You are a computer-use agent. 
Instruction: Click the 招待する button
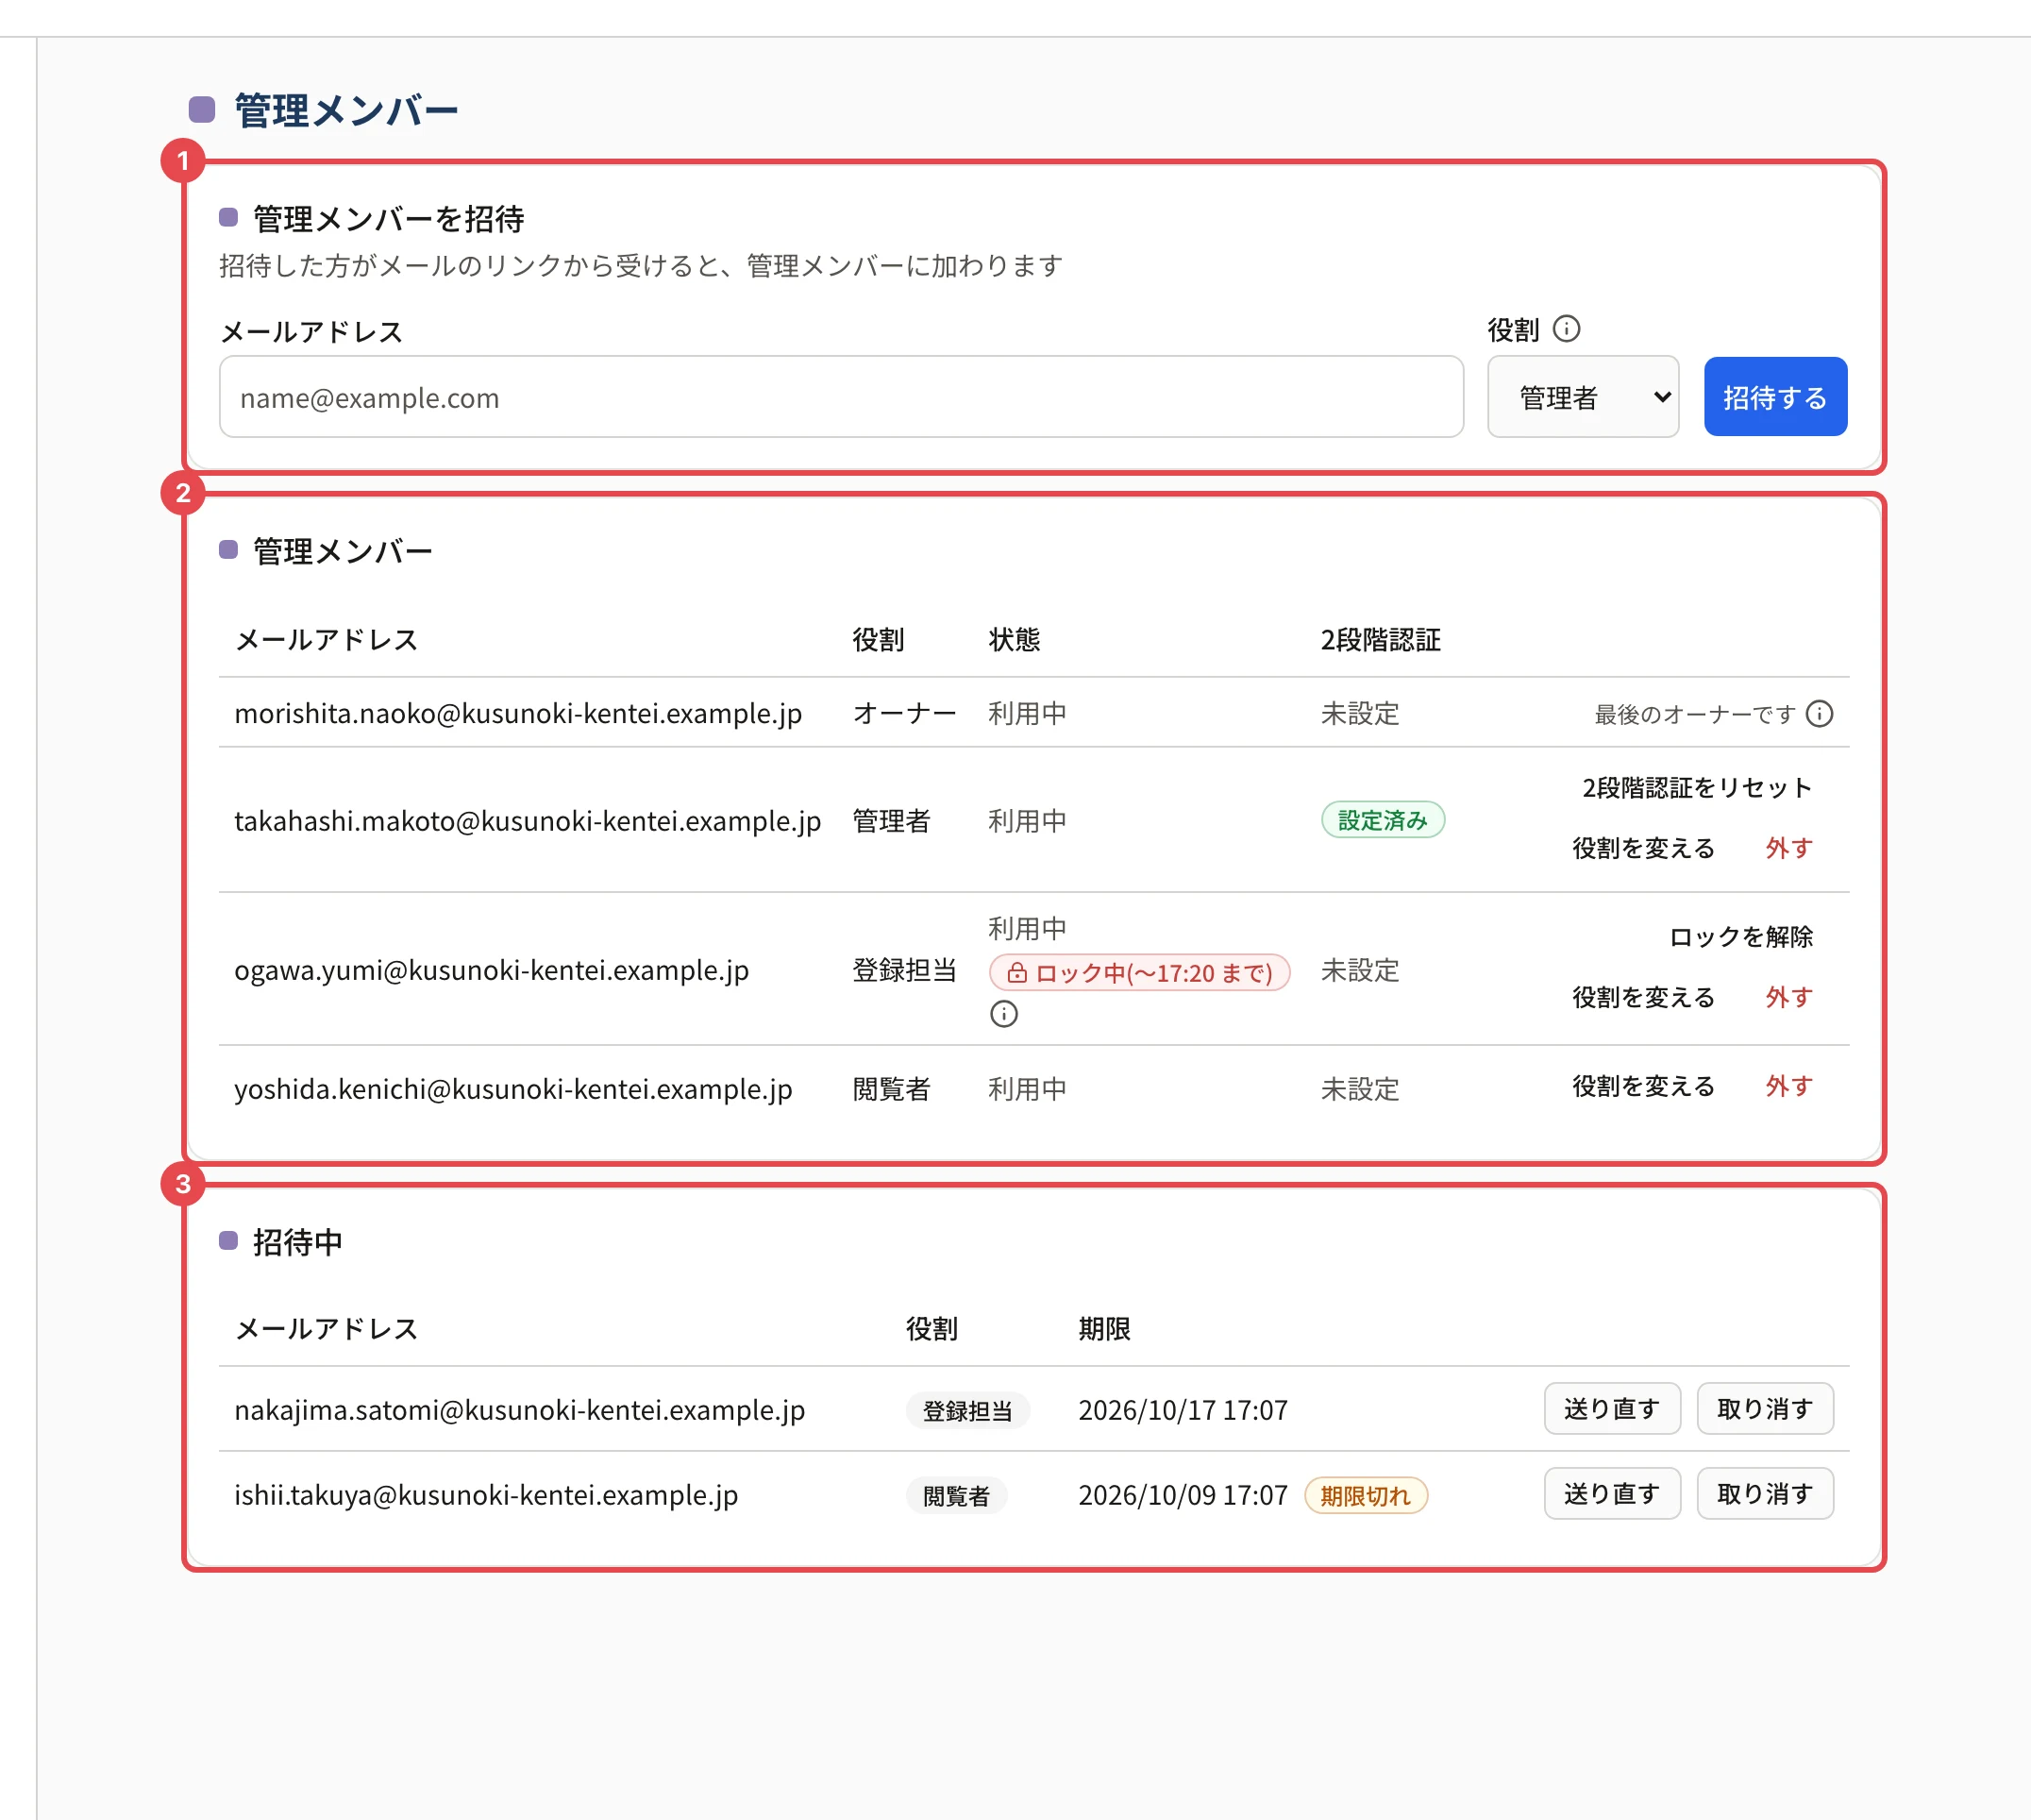(x=1775, y=397)
